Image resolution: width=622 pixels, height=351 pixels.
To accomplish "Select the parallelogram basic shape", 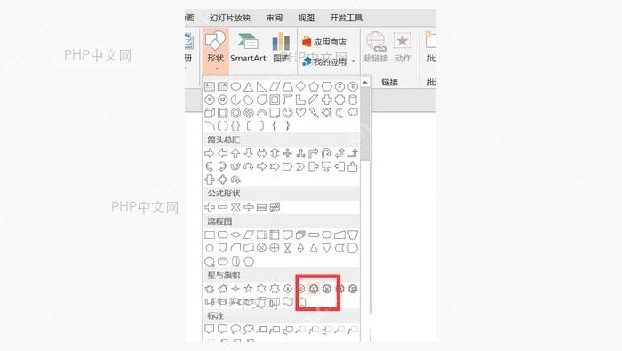I will click(x=275, y=86).
